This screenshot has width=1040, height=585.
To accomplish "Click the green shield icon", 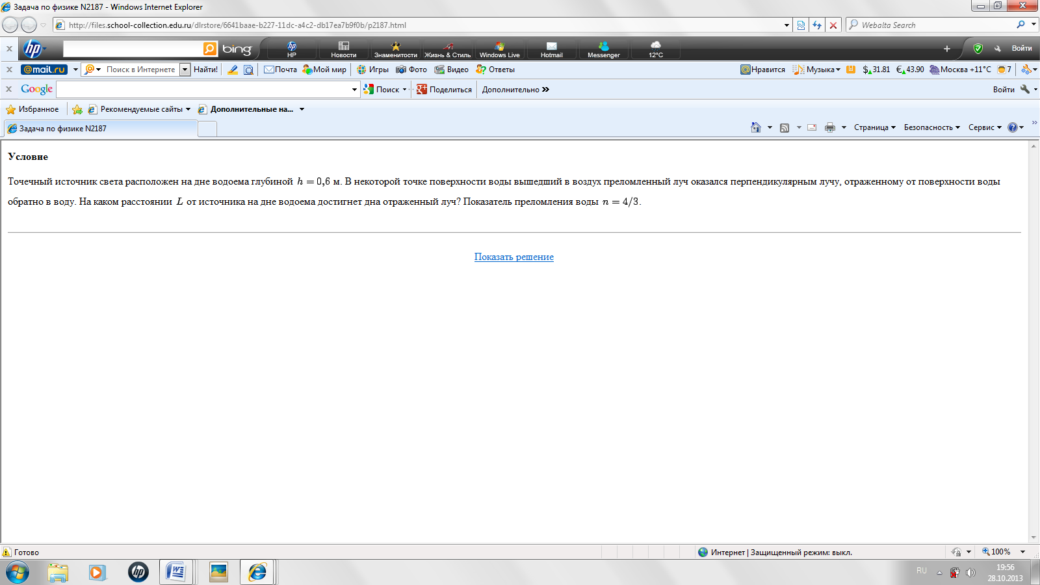I will coord(978,49).
